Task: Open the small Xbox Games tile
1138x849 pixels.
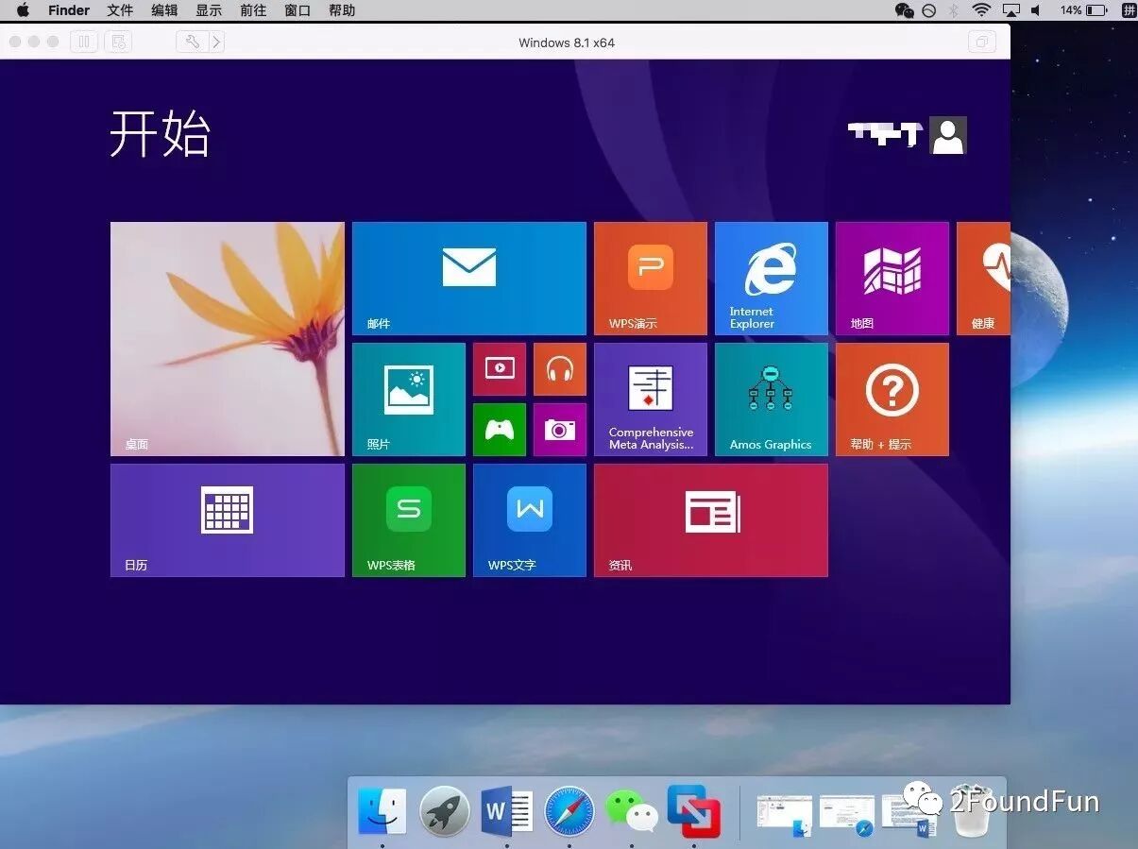Action: [x=500, y=430]
